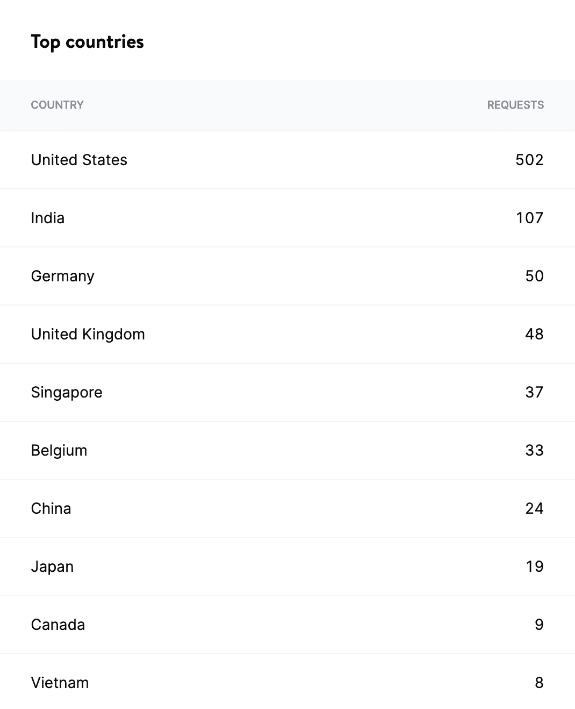Click the 37 requests value for Singapore

(x=535, y=392)
